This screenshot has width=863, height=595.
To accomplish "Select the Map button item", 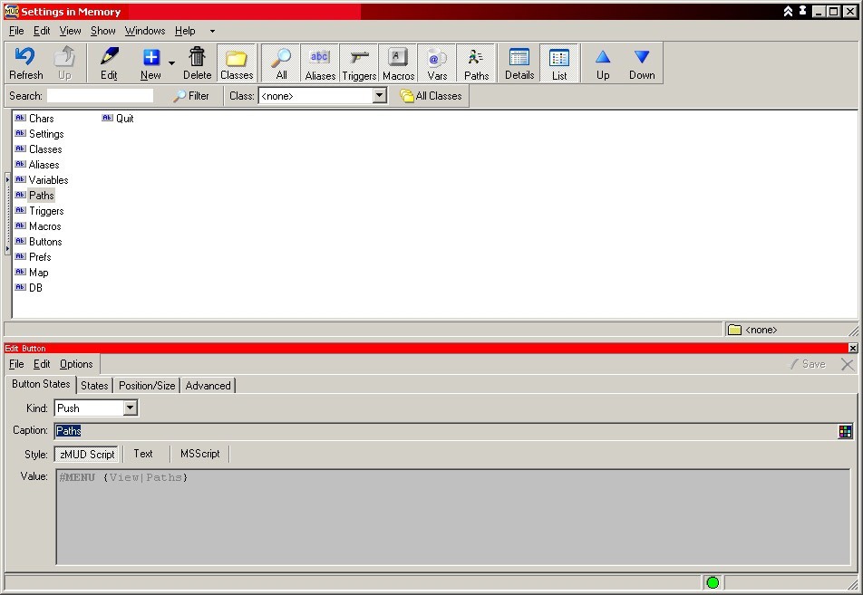I will [32, 273].
